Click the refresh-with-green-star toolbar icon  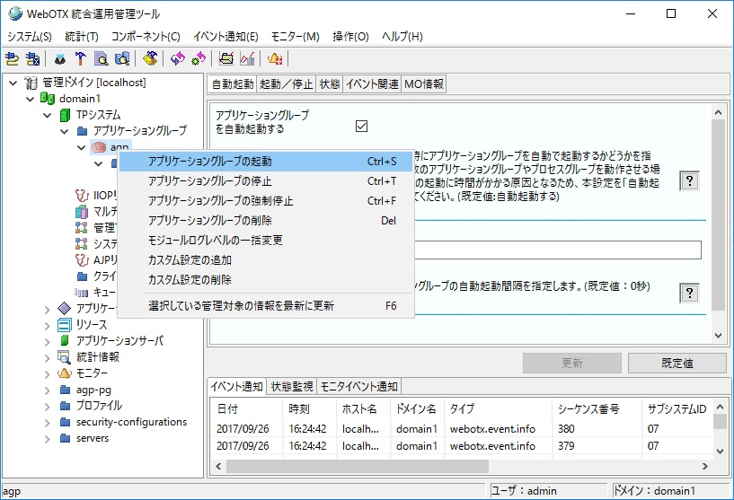(199, 58)
